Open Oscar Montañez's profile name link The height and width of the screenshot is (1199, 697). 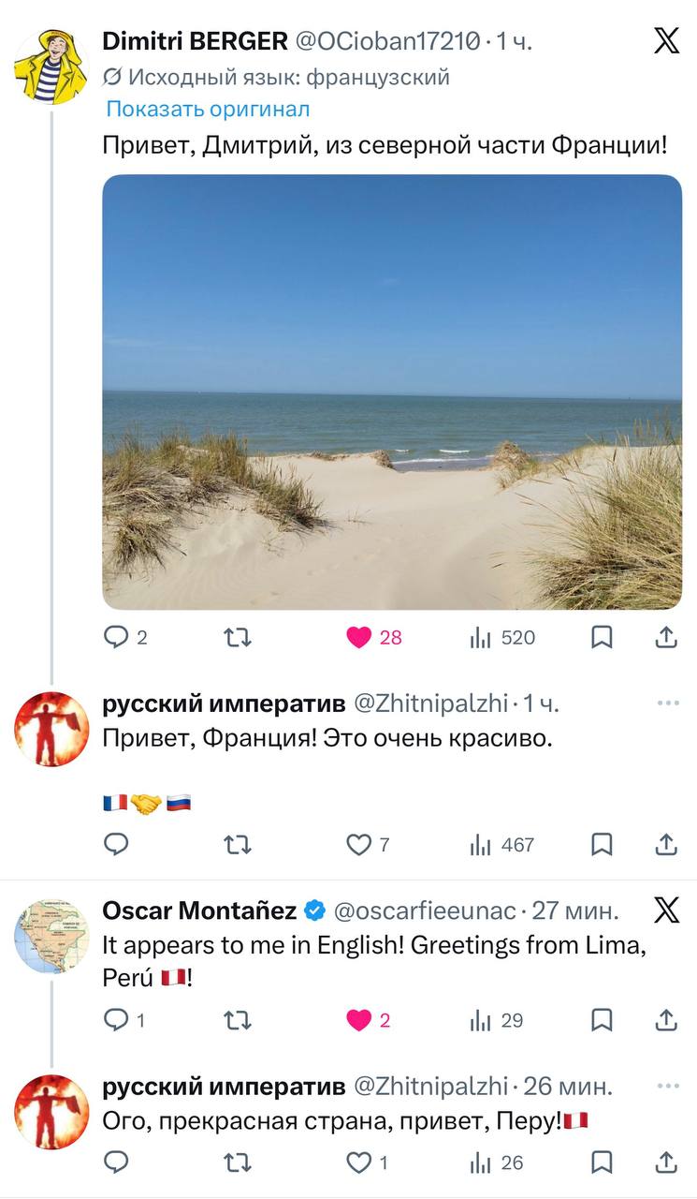(x=199, y=910)
